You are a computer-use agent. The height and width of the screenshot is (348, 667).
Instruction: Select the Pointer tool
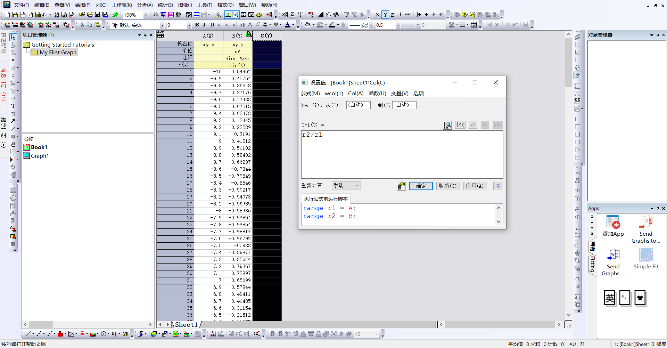(13, 37)
